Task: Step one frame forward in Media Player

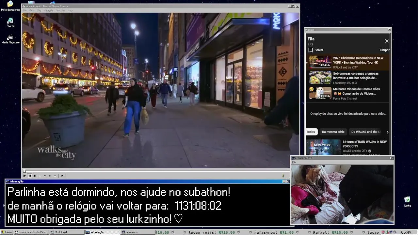Action: 62,176
